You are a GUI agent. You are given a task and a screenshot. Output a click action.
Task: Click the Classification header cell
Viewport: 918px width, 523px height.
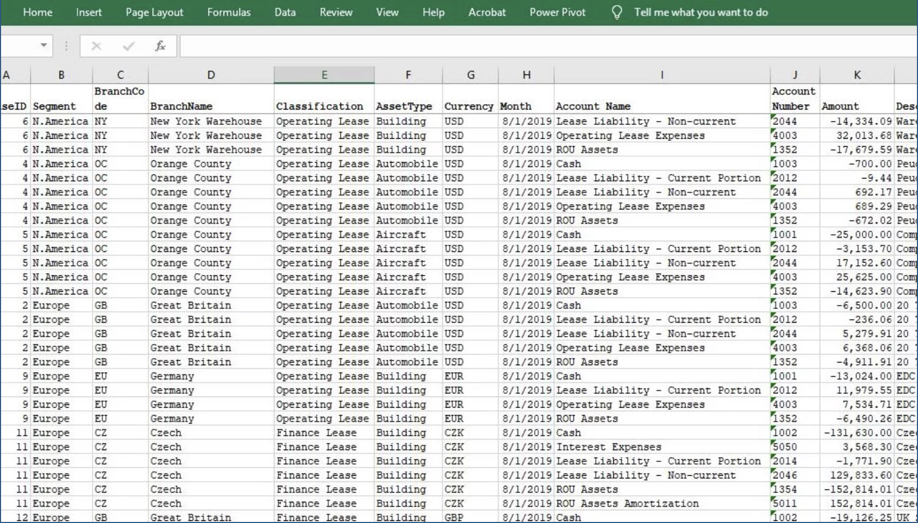click(324, 99)
